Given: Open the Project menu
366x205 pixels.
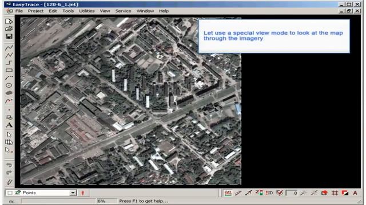Looking at the screenshot, I should 35,11.
